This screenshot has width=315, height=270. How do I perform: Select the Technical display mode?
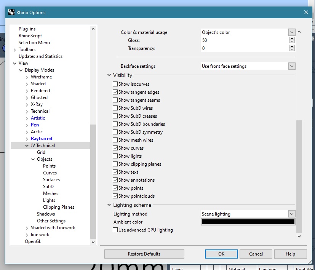pos(40,111)
